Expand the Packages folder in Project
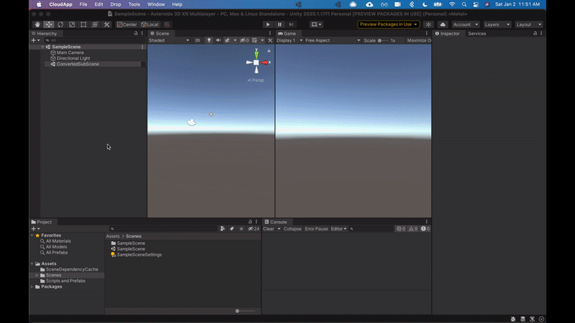Viewport: 575px width, 323px height. [33, 286]
